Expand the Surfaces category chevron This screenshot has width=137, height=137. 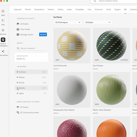pos(17,72)
